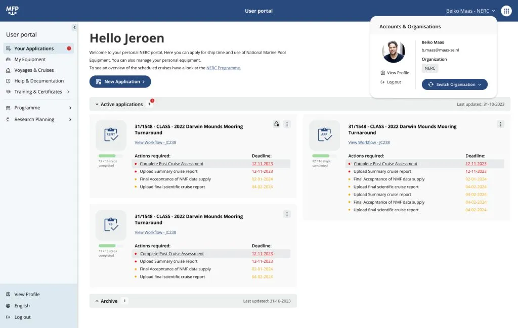This screenshot has width=518, height=328.
Task: Click the sidebar View Profile icon
Action: [8, 294]
